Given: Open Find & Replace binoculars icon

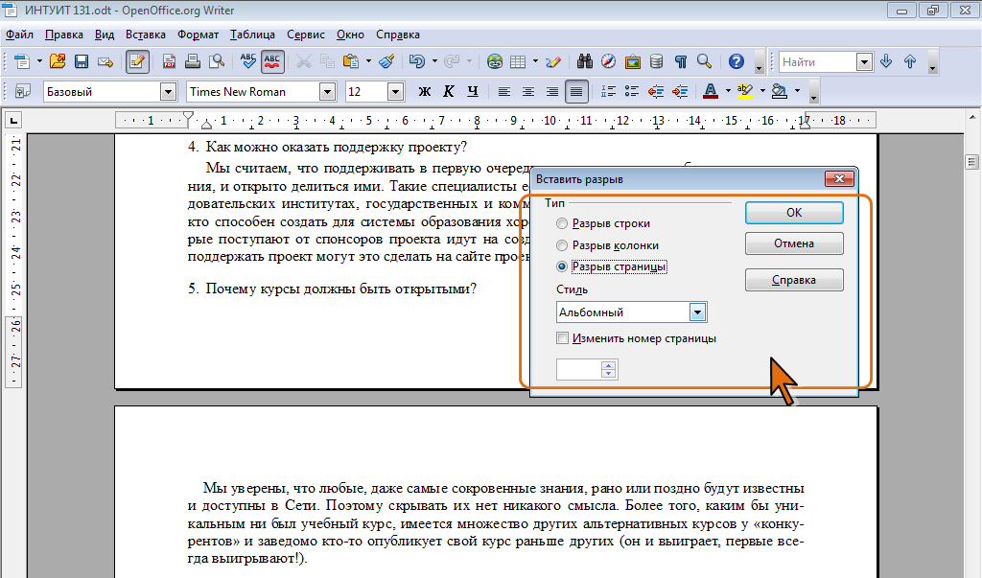Looking at the screenshot, I should [x=585, y=61].
